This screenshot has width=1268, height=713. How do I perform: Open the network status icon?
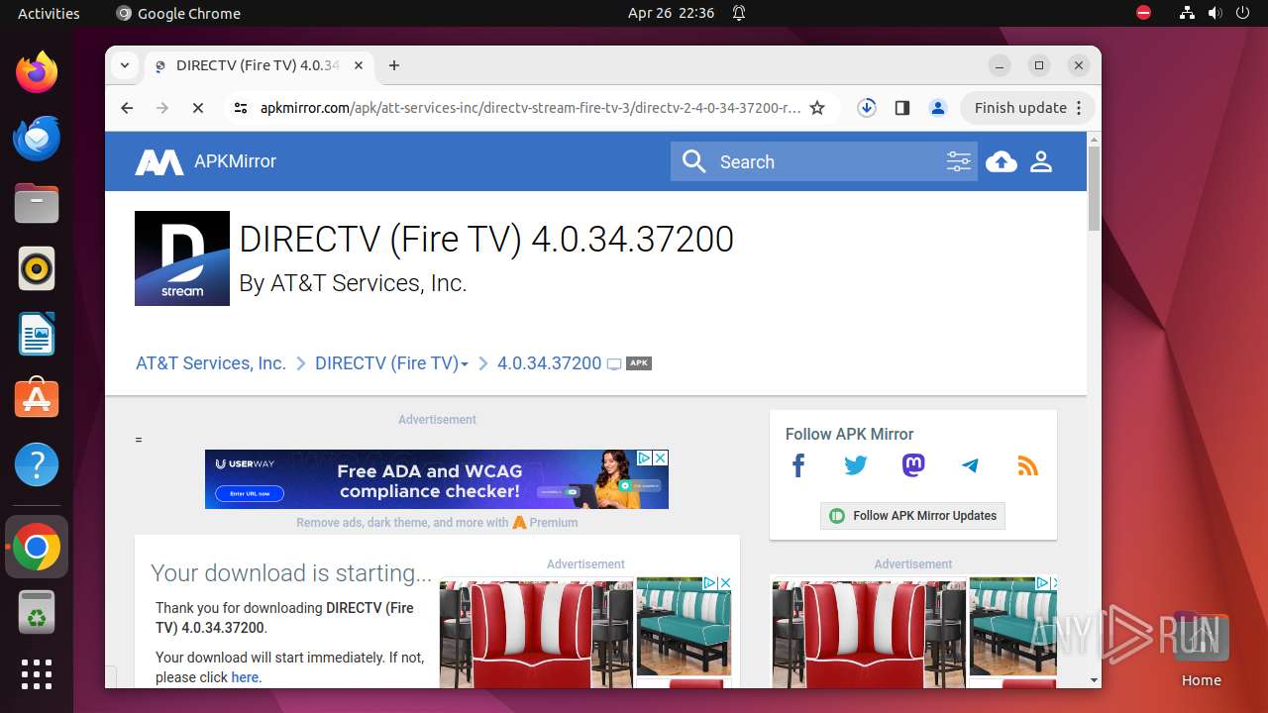[1187, 13]
